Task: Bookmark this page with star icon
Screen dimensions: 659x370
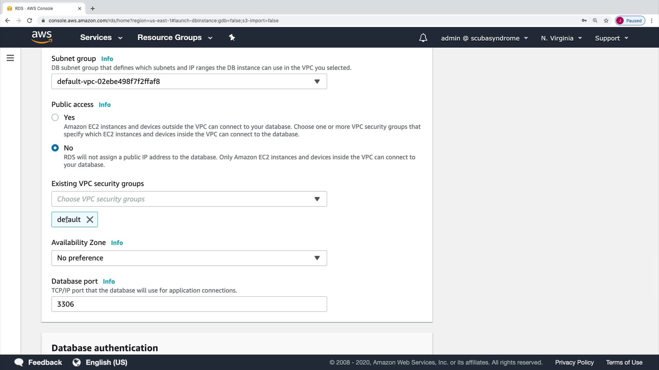Action: tap(606, 20)
